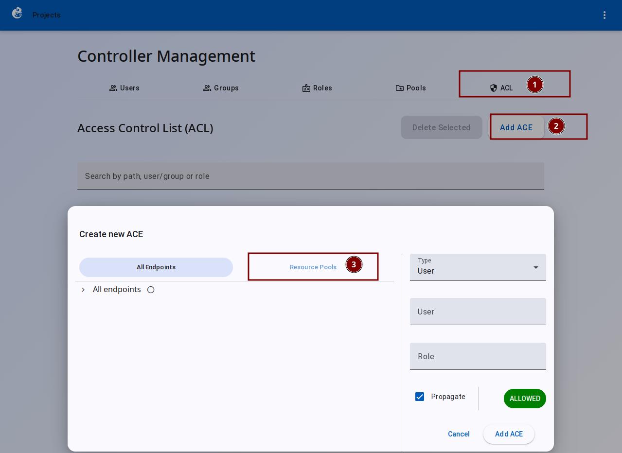Switch to the Roles tab
The image size is (622, 453).
point(317,88)
